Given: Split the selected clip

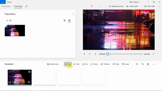Looking at the screenshot, I should click(76, 64).
